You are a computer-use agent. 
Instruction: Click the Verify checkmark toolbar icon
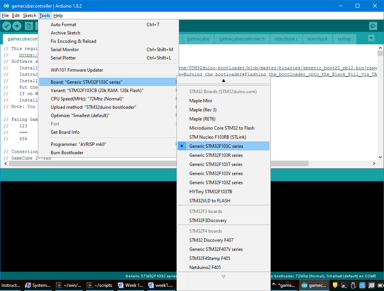6,26
